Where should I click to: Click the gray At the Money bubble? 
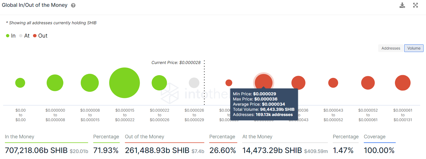[194, 83]
